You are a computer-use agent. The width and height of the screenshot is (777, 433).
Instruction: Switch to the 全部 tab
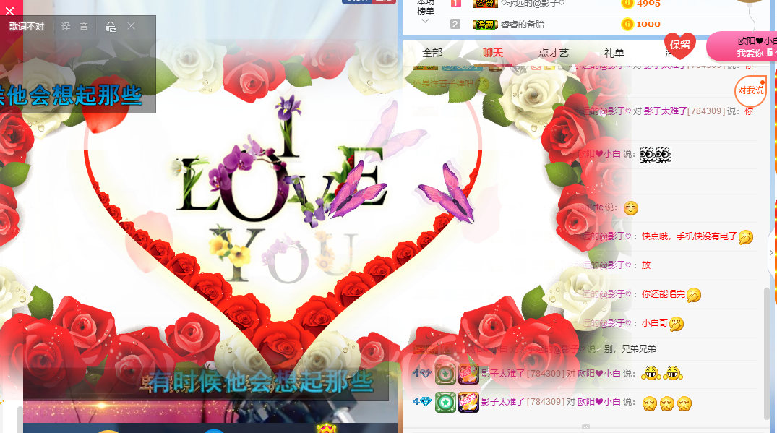(x=432, y=53)
